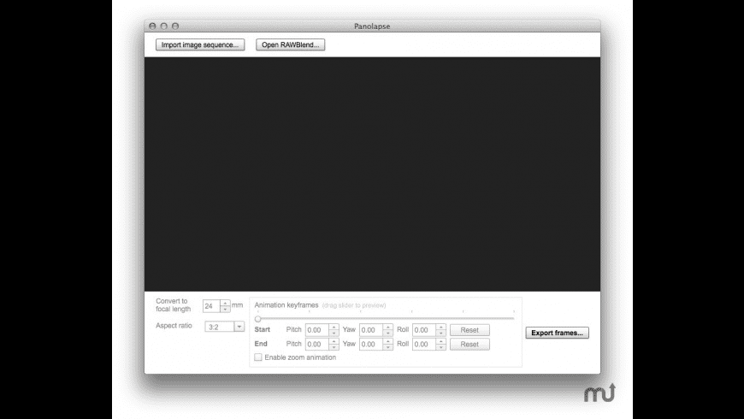Increment End Yaw stepper up arrow
Screen dimensions: 744x419
387,341
